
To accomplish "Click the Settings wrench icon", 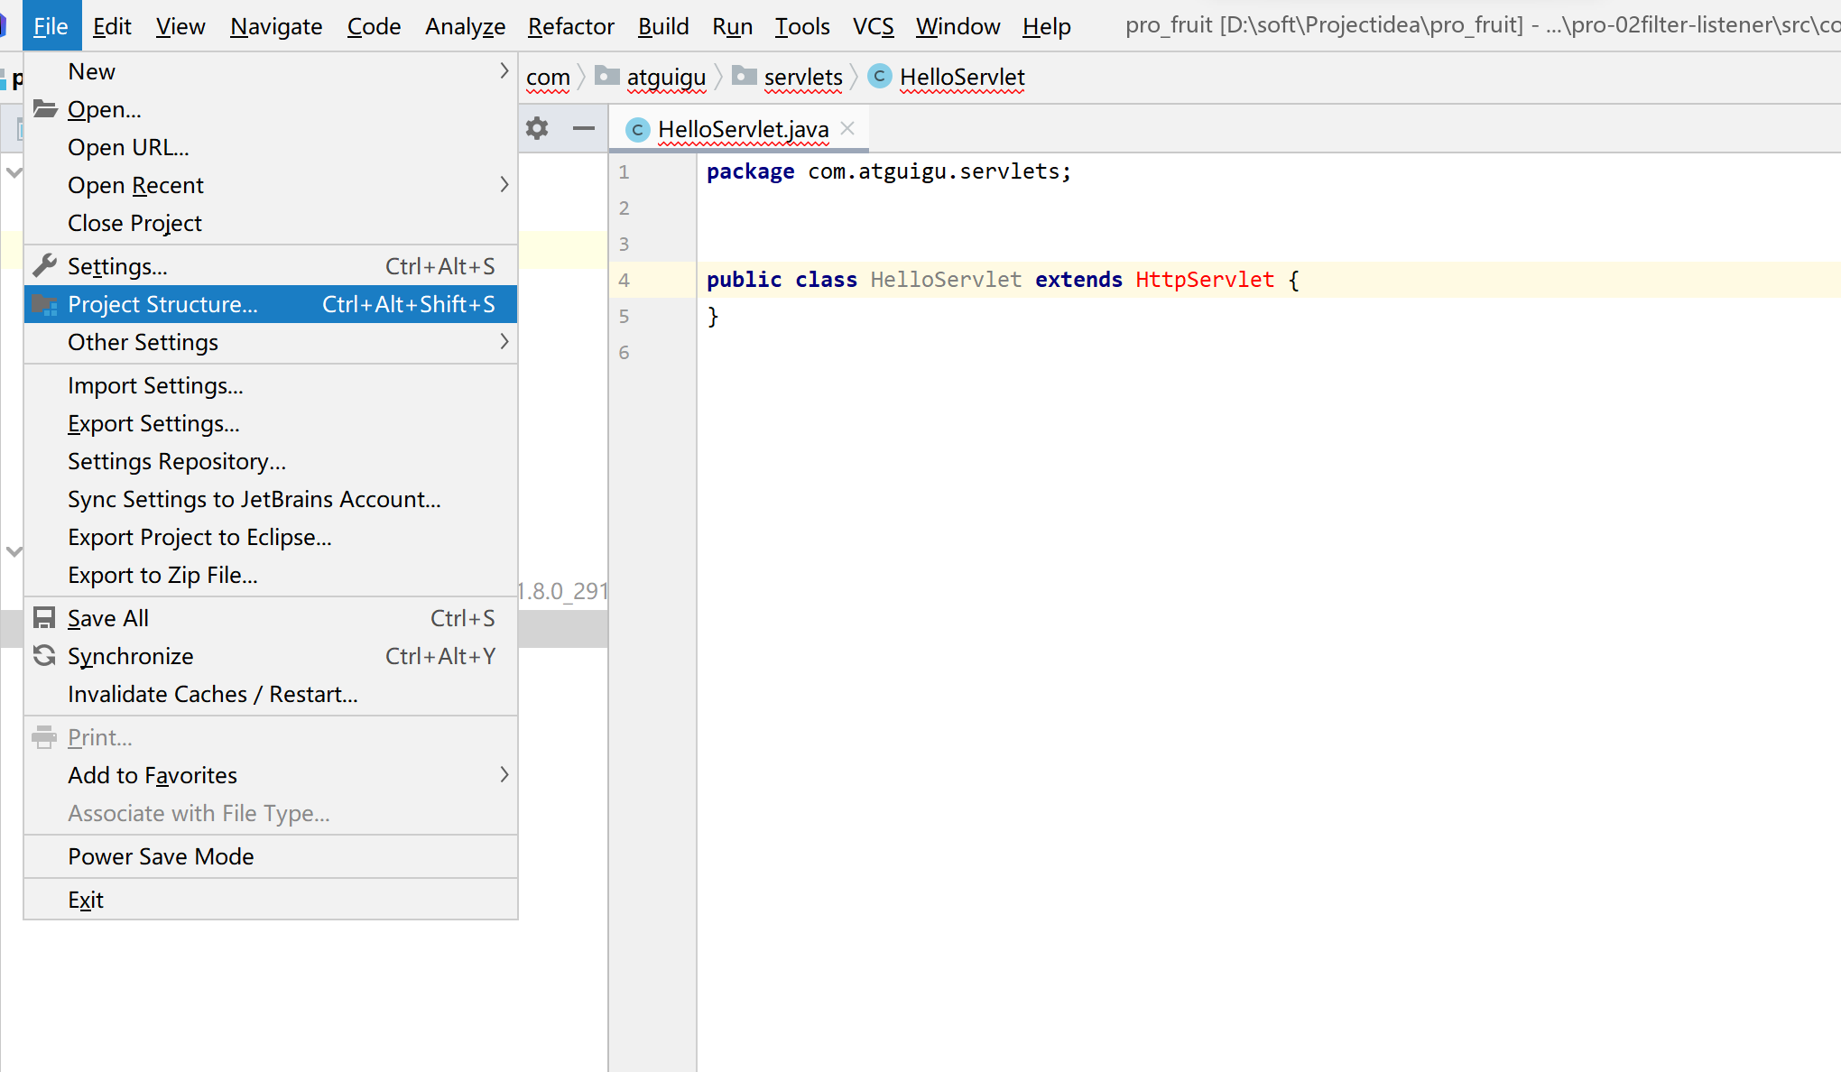I will click(x=44, y=265).
